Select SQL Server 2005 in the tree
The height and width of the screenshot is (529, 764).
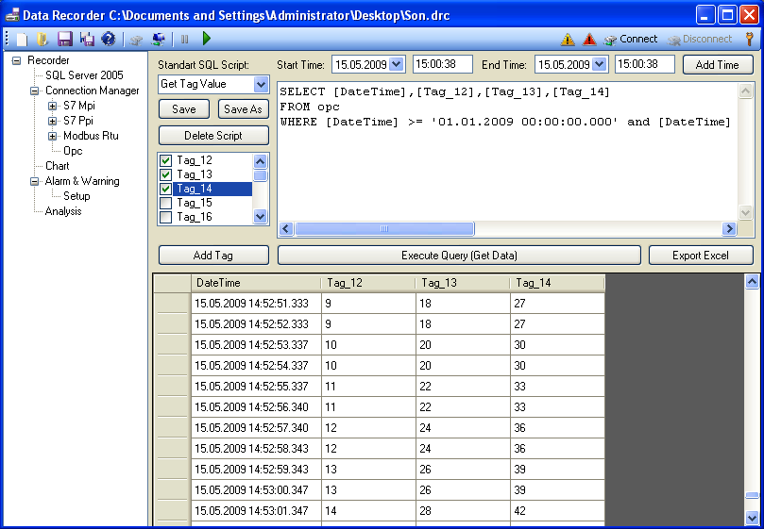(x=84, y=75)
